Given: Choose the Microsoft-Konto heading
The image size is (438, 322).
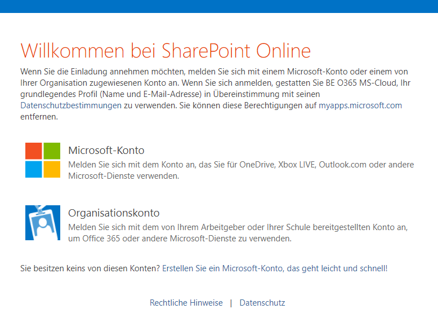Looking at the screenshot, I should (x=106, y=151).
